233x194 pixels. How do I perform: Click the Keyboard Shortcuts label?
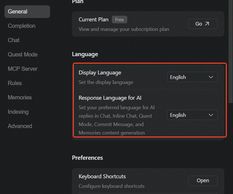pos(102,177)
